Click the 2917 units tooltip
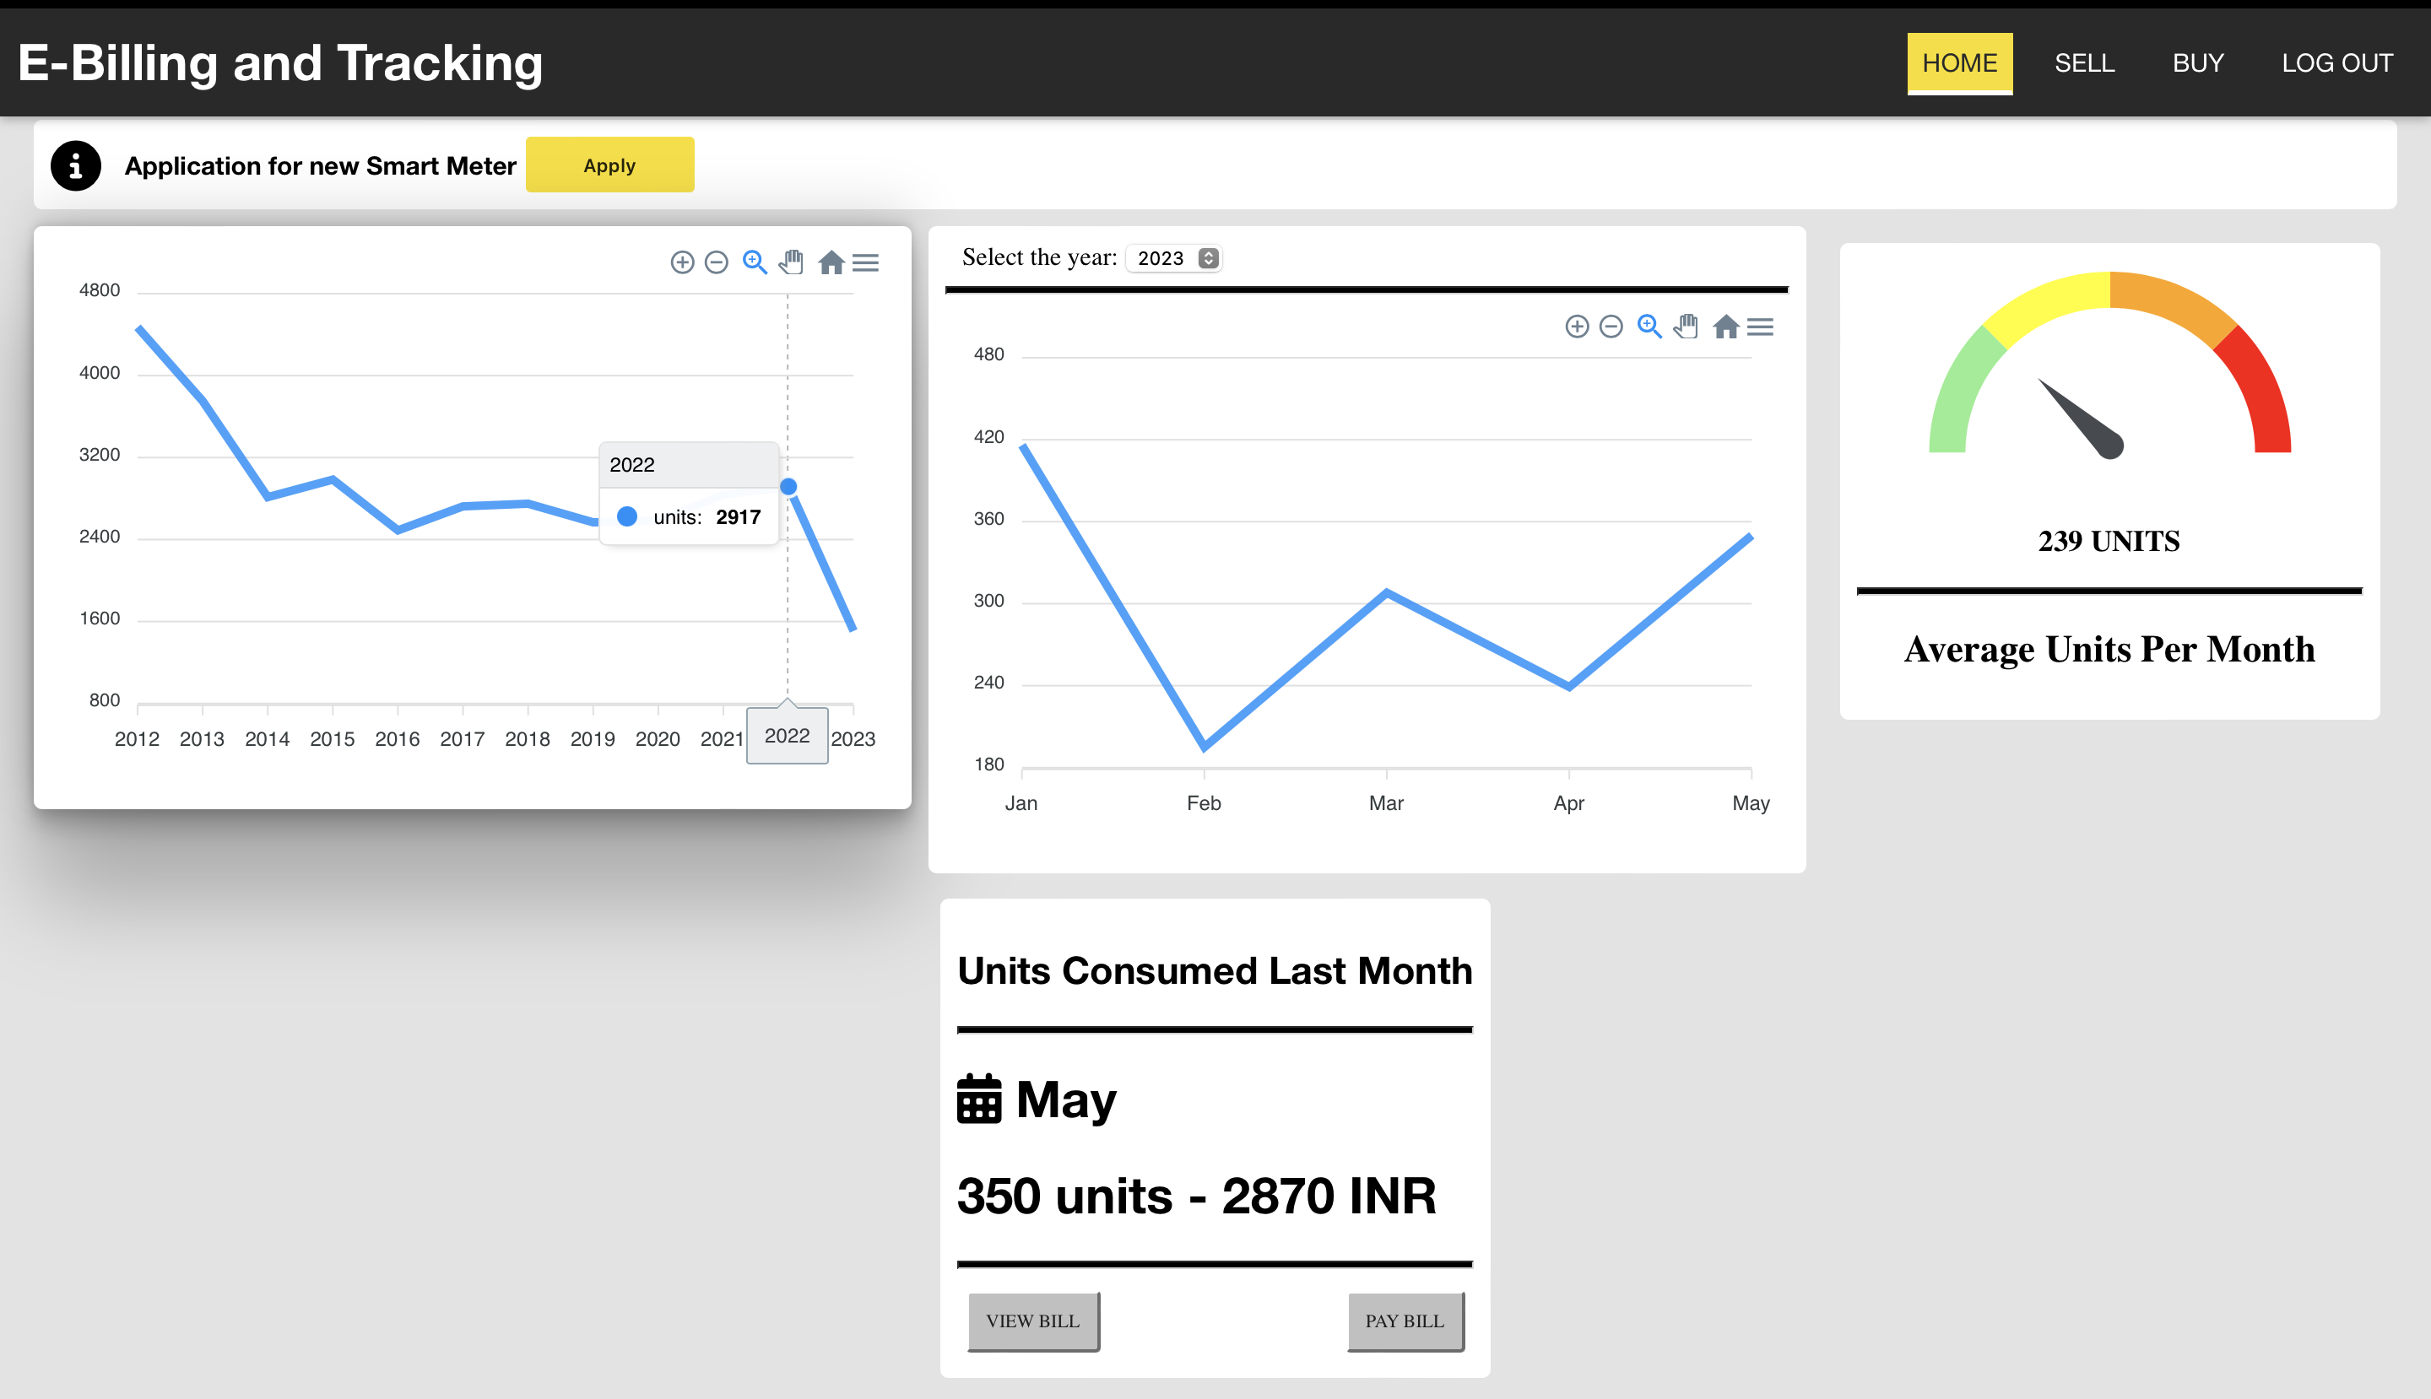 (688, 494)
